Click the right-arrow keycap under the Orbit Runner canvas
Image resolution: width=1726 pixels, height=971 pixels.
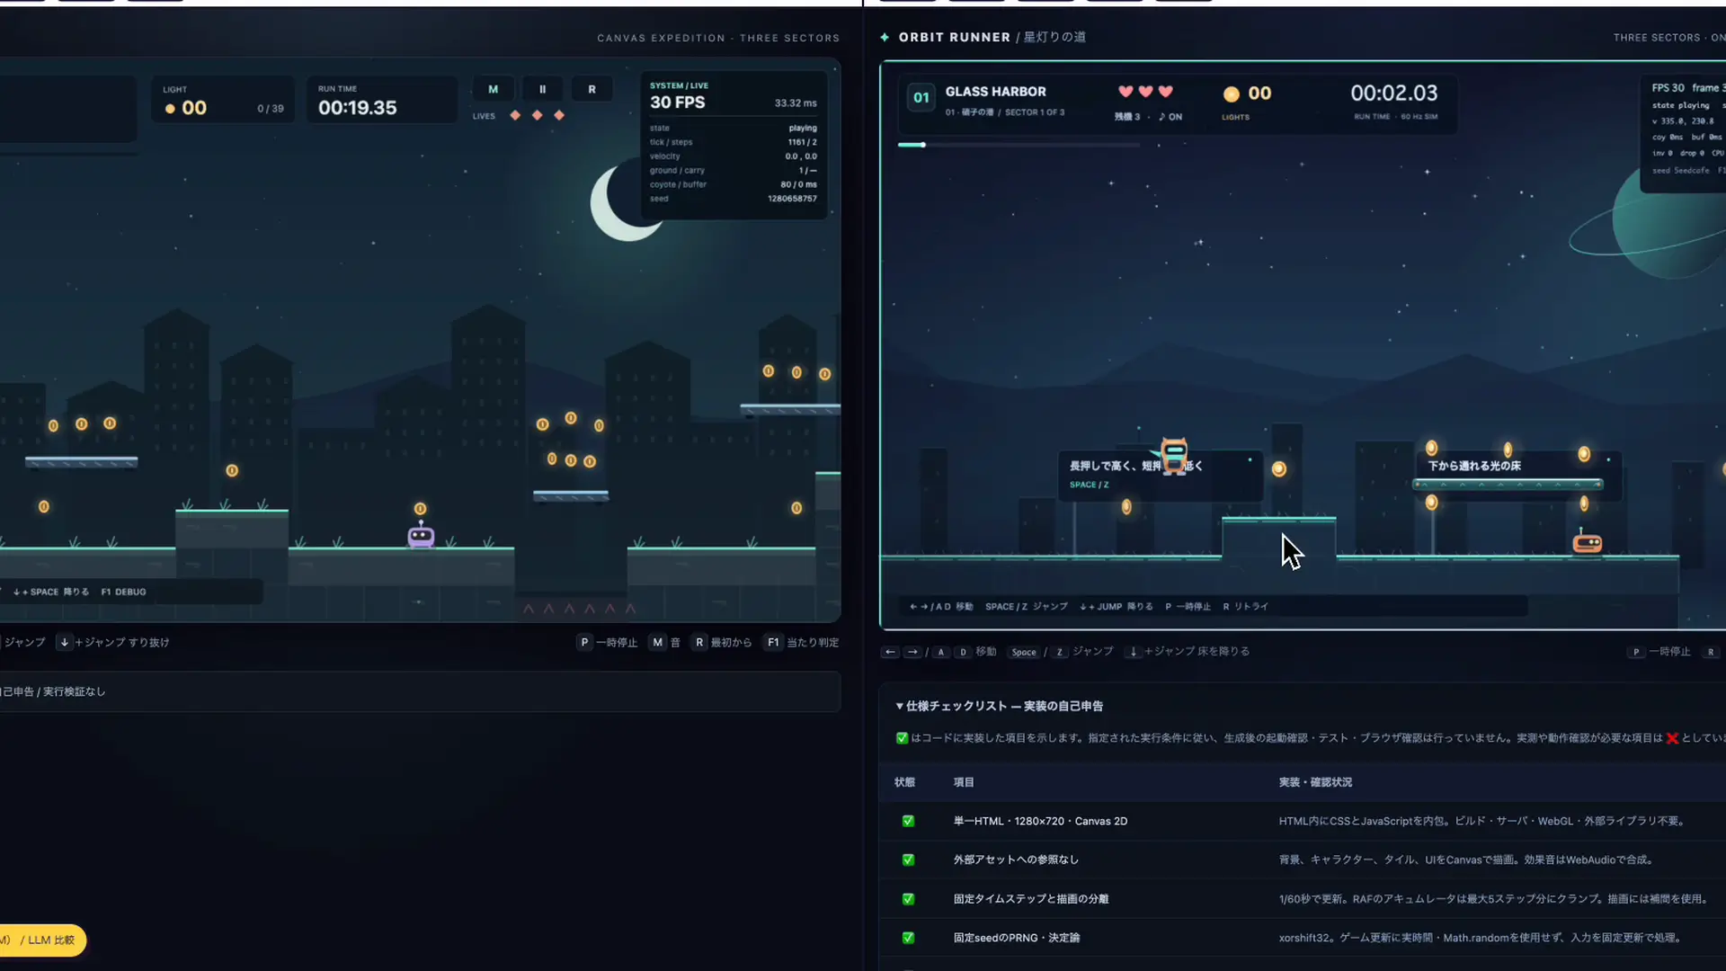[912, 652]
